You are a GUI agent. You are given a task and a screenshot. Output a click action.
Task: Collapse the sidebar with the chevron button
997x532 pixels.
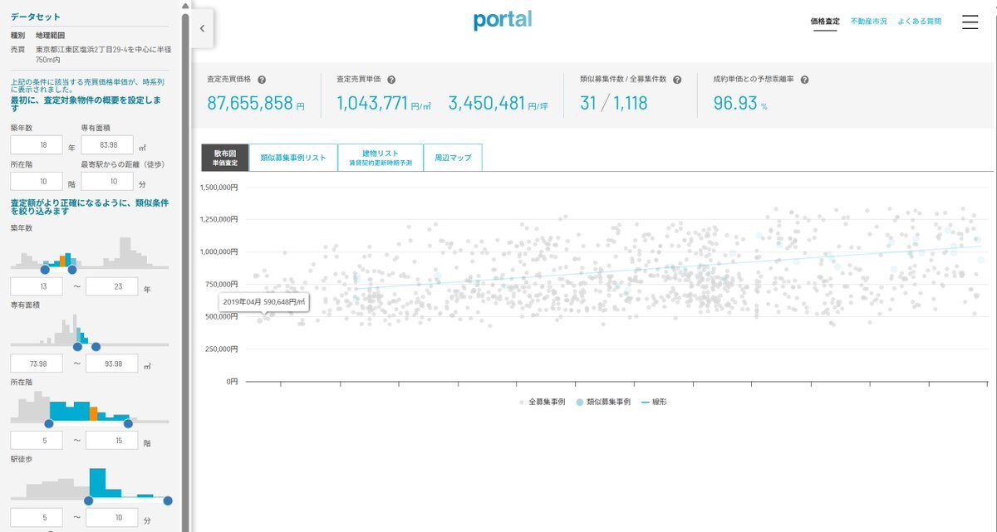point(203,28)
